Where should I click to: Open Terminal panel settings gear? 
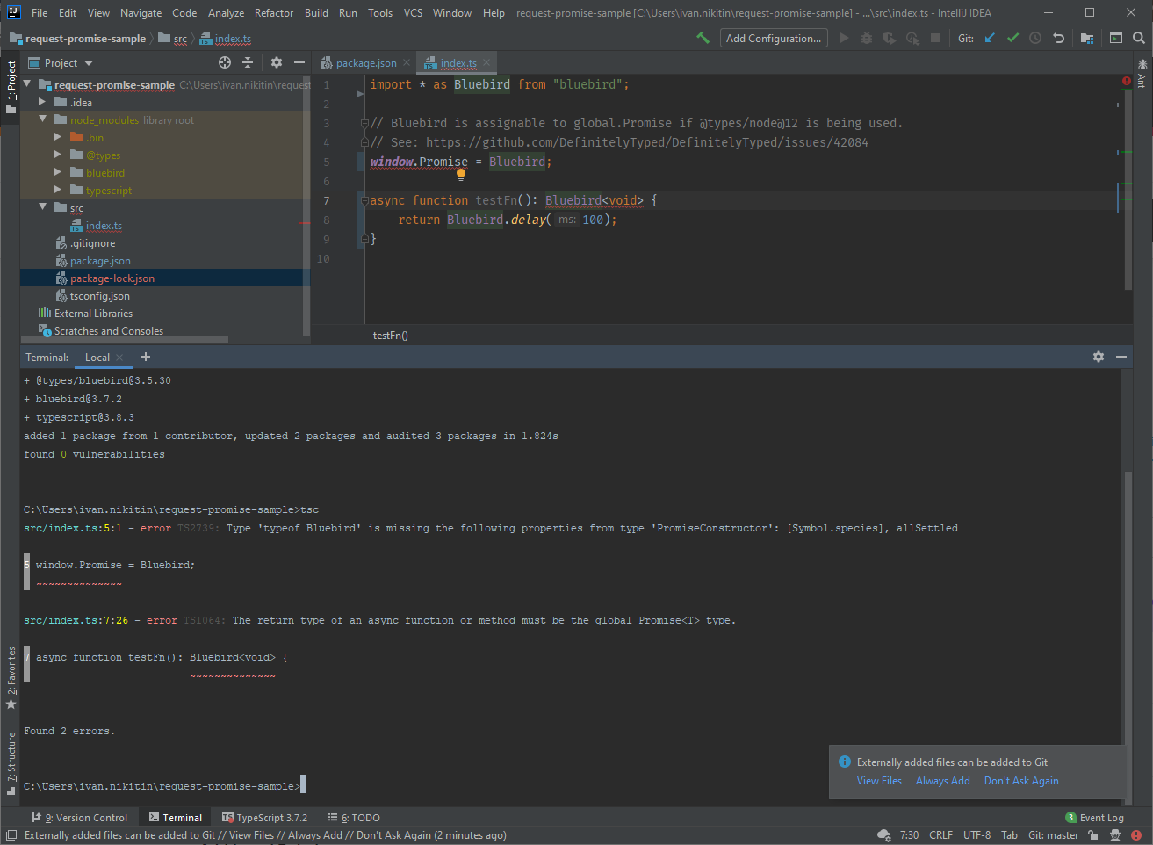(x=1099, y=357)
